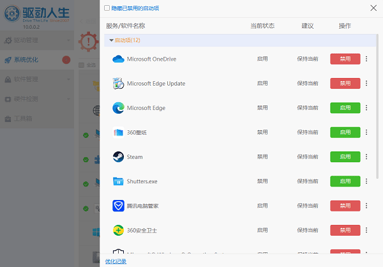Click the 腾讯电脑管家 shield icon

[118, 206]
